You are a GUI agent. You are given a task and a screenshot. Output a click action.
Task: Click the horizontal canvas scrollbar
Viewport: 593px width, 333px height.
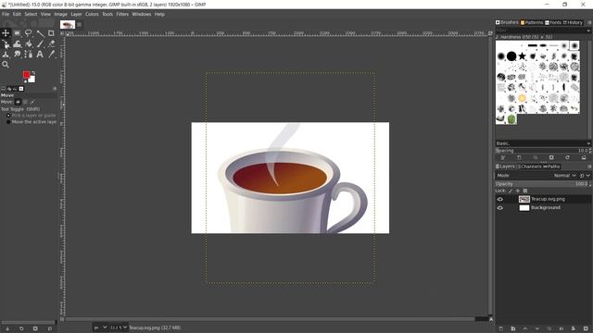(270, 319)
